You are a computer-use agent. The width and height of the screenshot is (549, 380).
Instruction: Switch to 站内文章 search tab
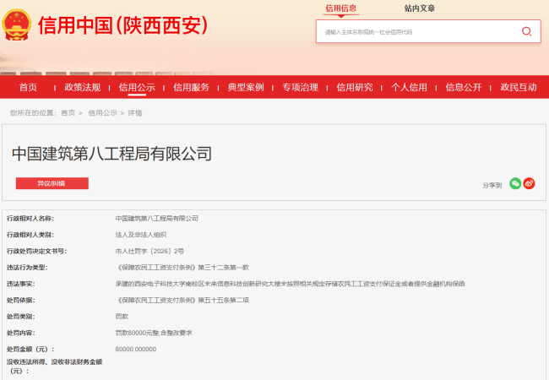[420, 8]
